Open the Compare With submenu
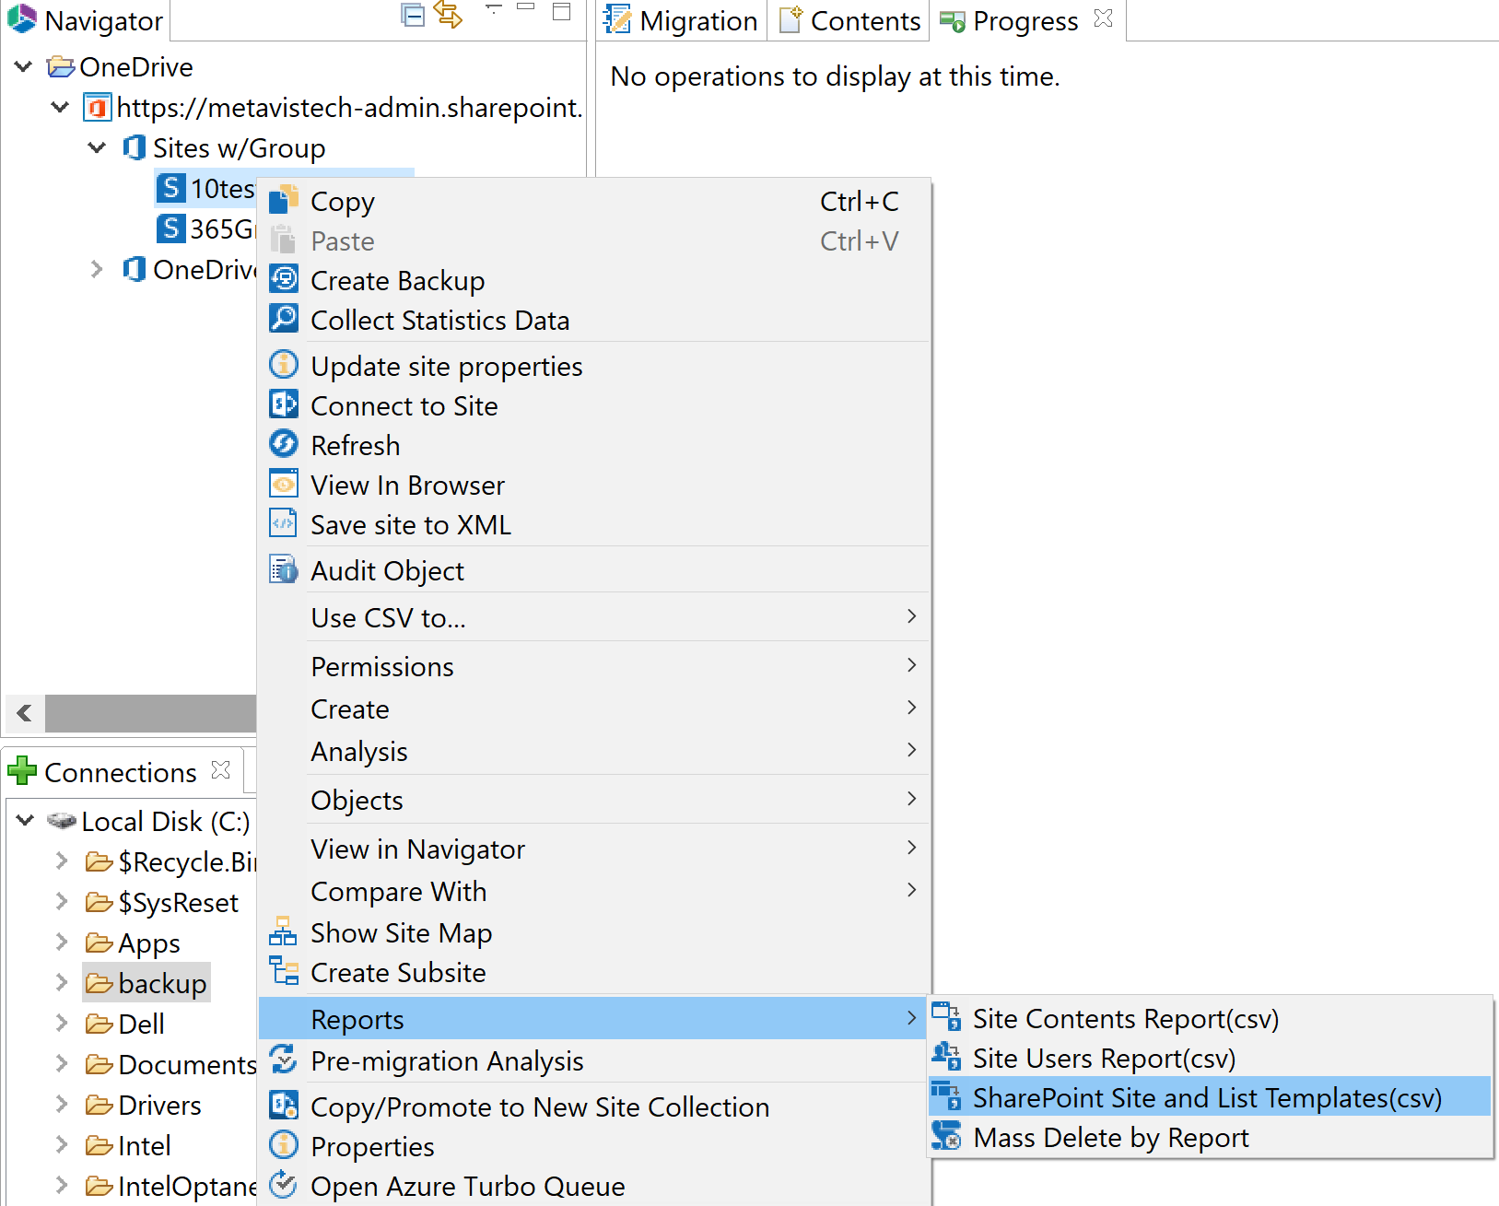 click(x=399, y=891)
